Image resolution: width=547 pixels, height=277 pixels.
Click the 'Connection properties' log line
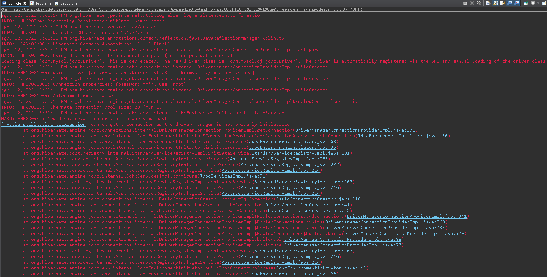(93, 84)
